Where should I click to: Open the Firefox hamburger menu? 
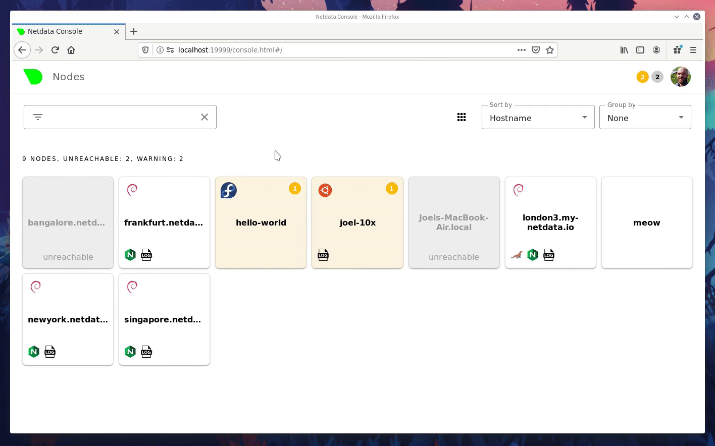tap(693, 50)
